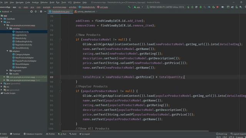Open the app run configuration dropdown
Viewport: 246px width, 138px height.
(138, 7)
